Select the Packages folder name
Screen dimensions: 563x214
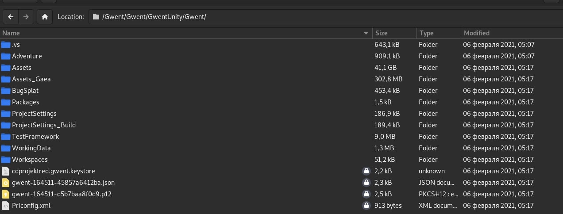(x=26, y=102)
